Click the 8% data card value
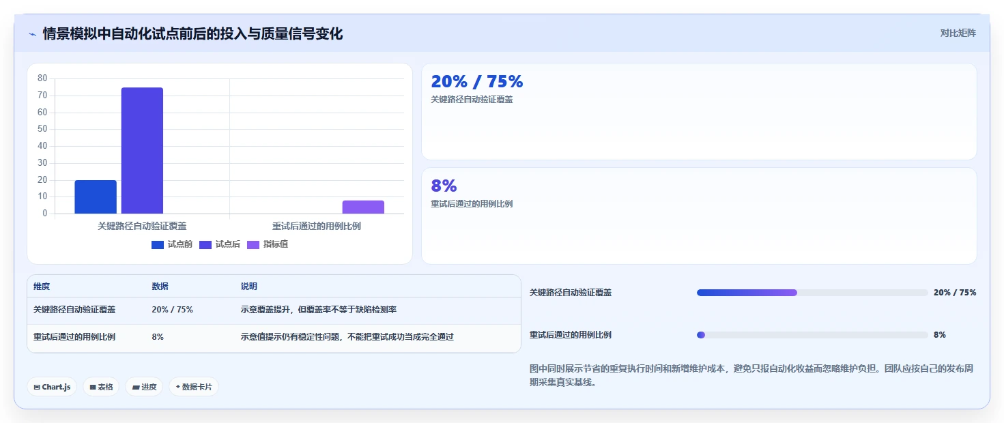 pos(444,186)
